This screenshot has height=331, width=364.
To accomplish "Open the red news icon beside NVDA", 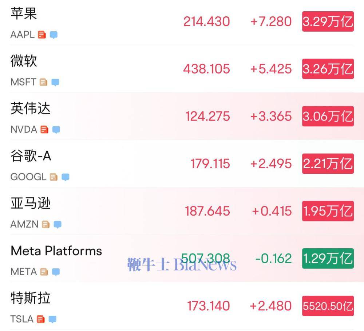I will pyautogui.click(x=44, y=130).
